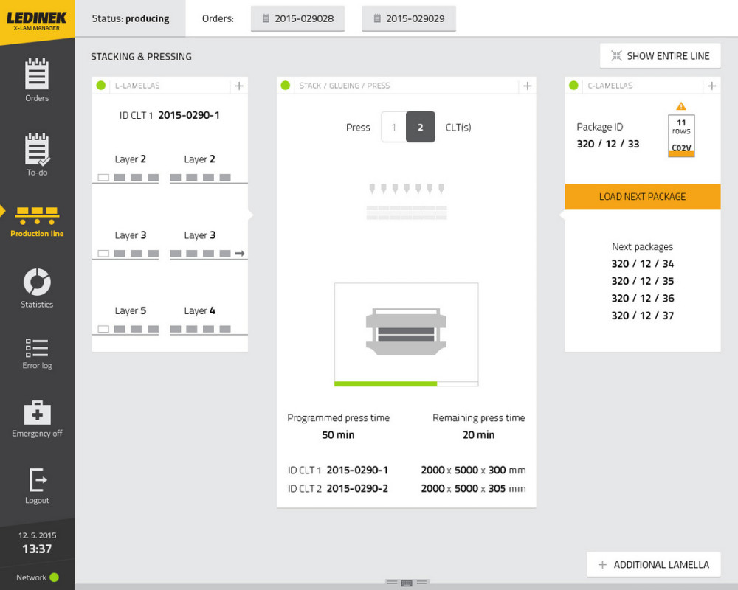Select press number 1 toggle

point(393,127)
